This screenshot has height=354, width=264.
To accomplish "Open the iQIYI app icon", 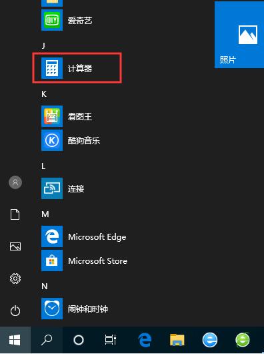I will [x=52, y=20].
